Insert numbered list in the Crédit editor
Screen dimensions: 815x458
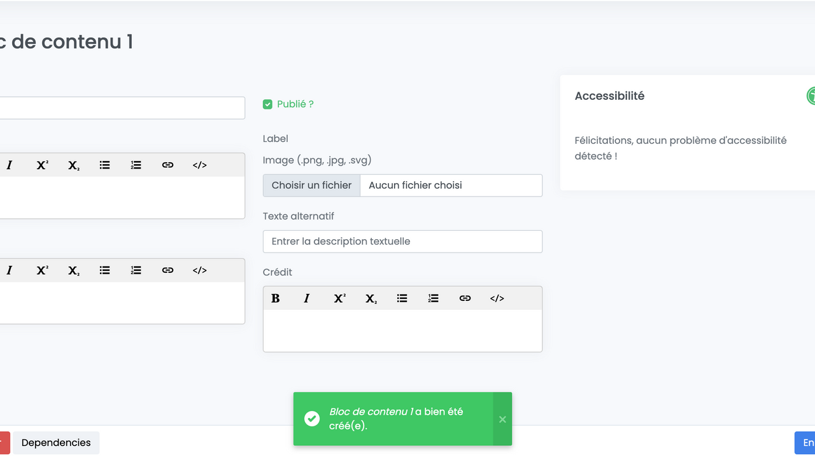click(434, 298)
